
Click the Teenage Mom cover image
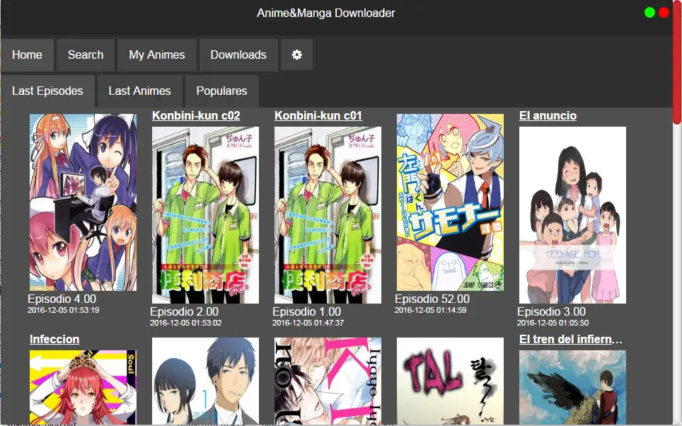click(x=573, y=215)
